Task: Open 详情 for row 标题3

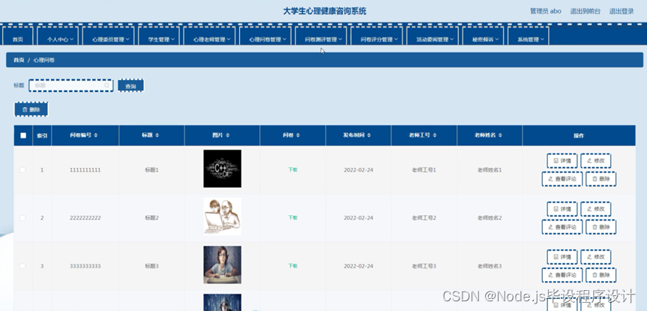Action: tap(562, 256)
